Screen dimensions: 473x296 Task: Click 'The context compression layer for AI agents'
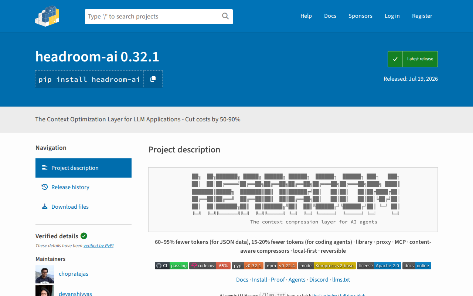click(314, 222)
